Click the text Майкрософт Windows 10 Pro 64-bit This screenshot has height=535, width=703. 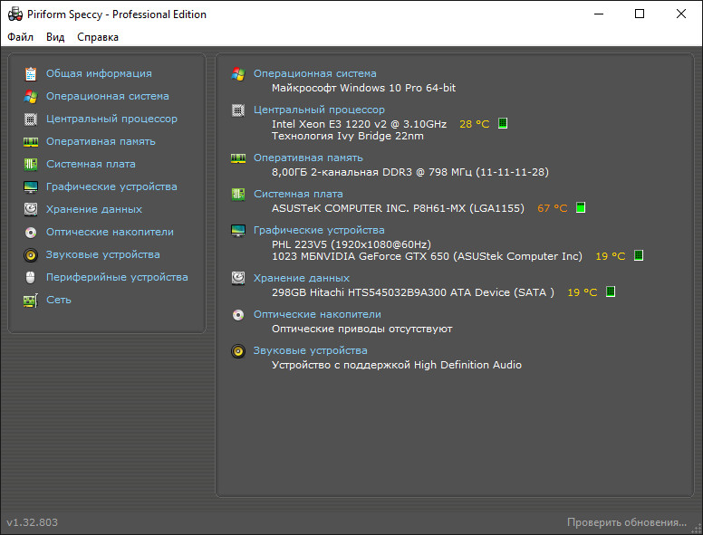pos(363,88)
